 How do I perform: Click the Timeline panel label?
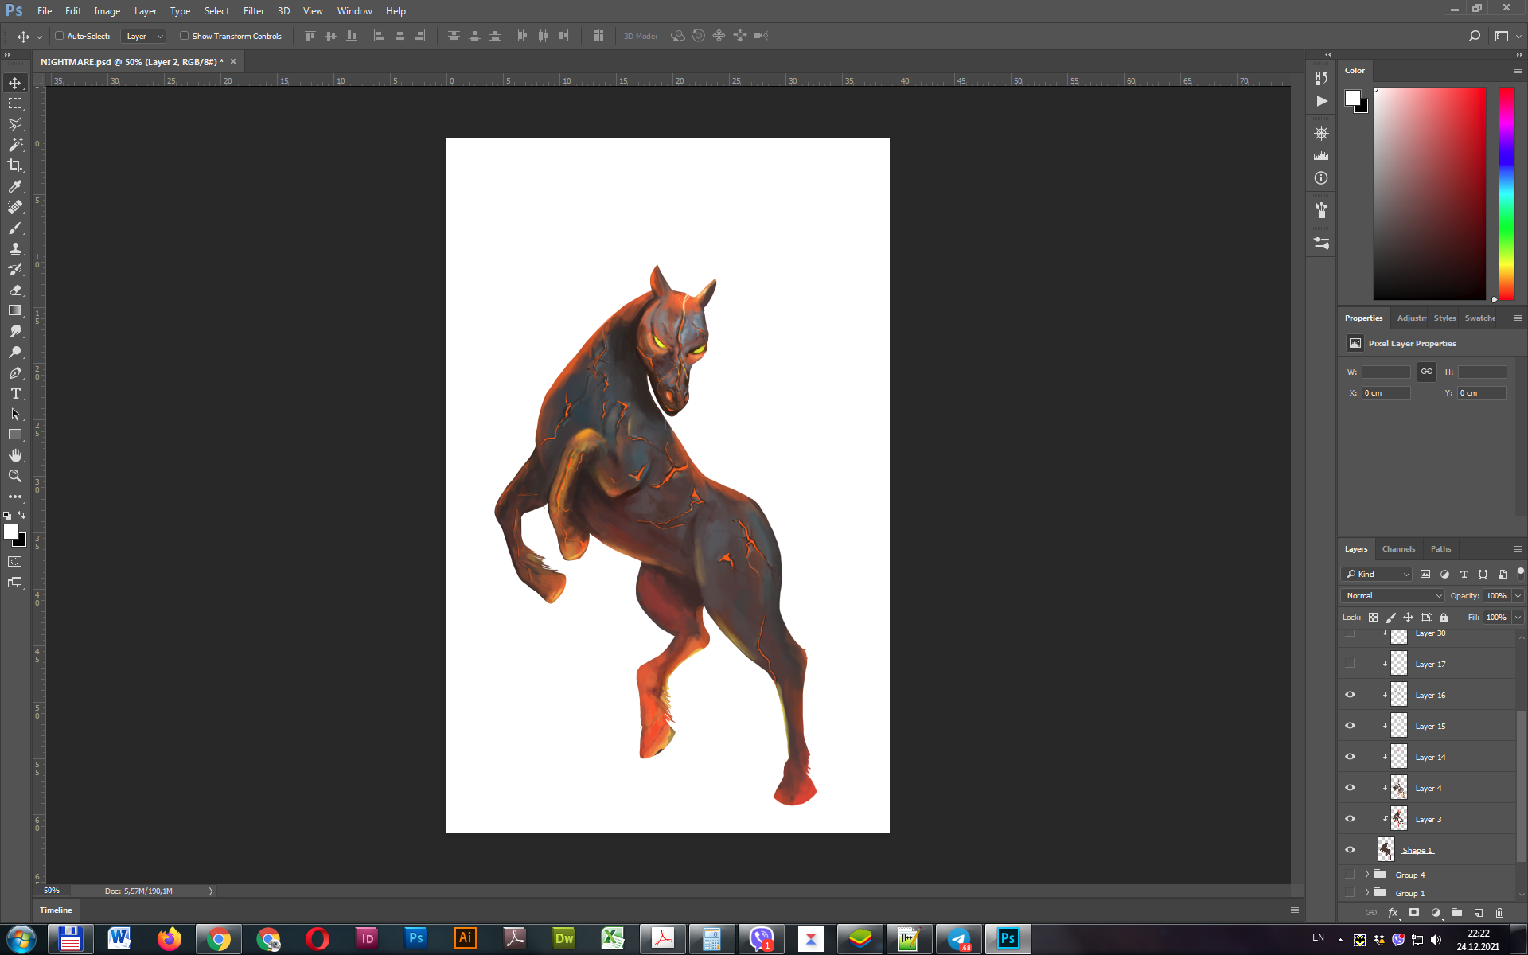click(x=56, y=910)
